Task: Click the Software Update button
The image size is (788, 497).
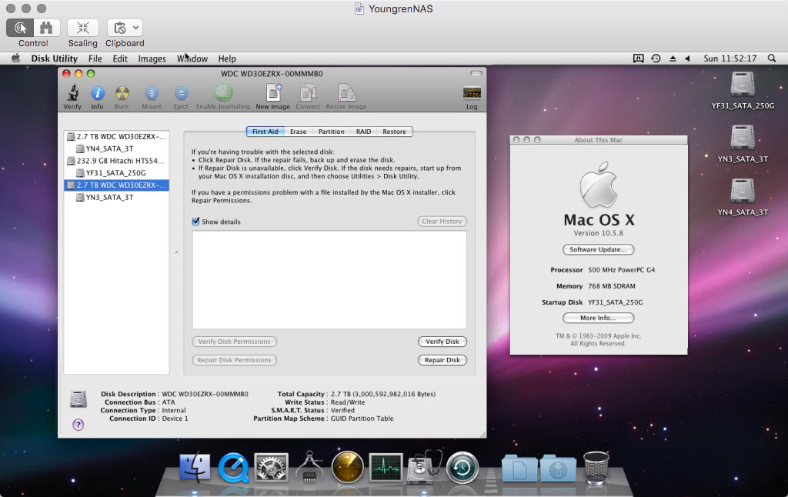Action: click(x=598, y=249)
